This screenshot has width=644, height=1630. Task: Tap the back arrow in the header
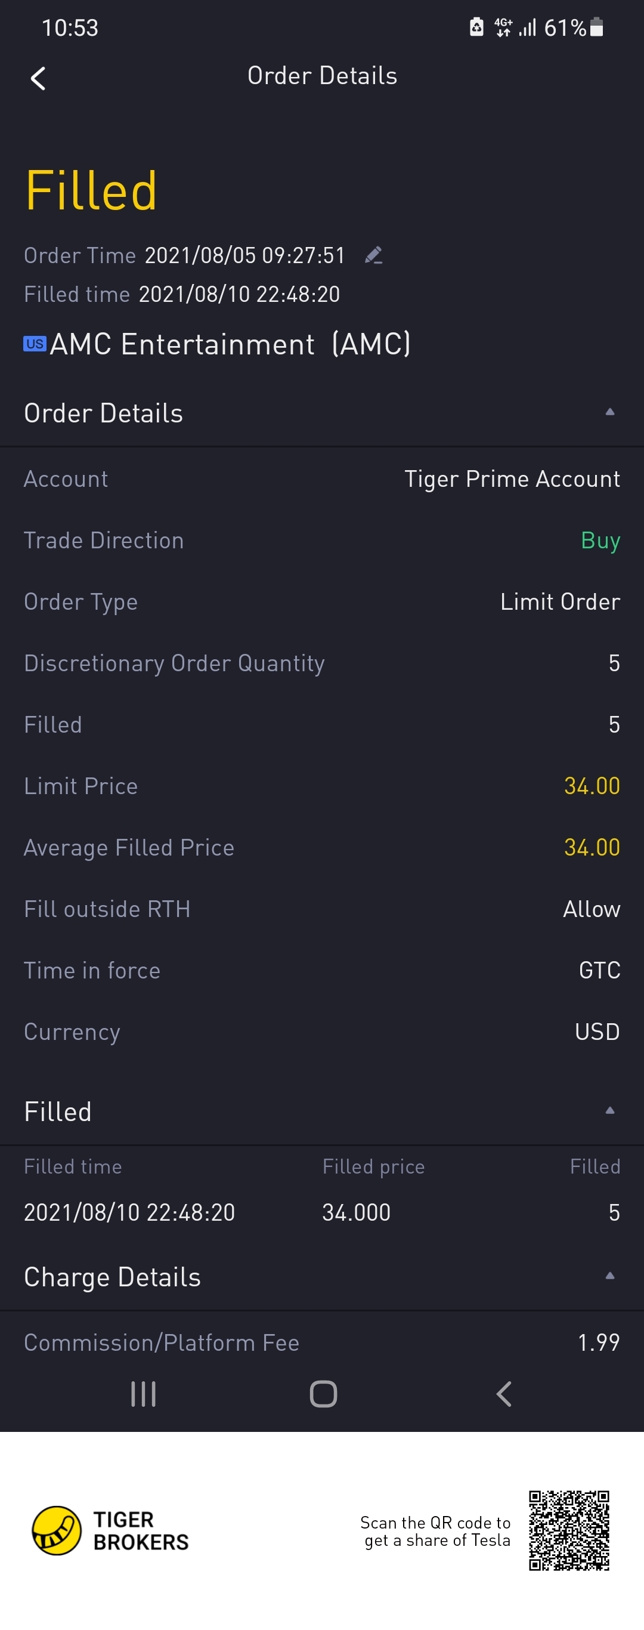click(x=38, y=79)
